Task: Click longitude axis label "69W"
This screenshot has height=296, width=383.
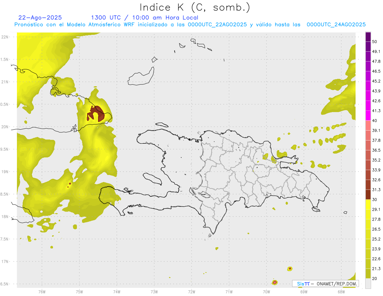Action: coord(304,292)
